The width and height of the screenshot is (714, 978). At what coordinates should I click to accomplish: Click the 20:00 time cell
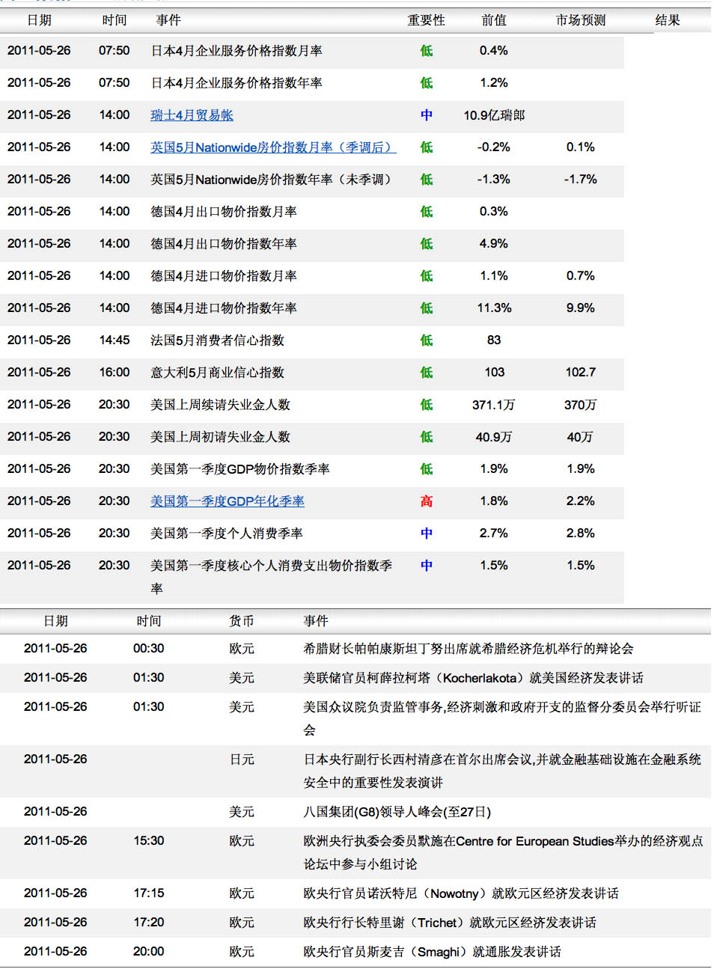coord(149,952)
